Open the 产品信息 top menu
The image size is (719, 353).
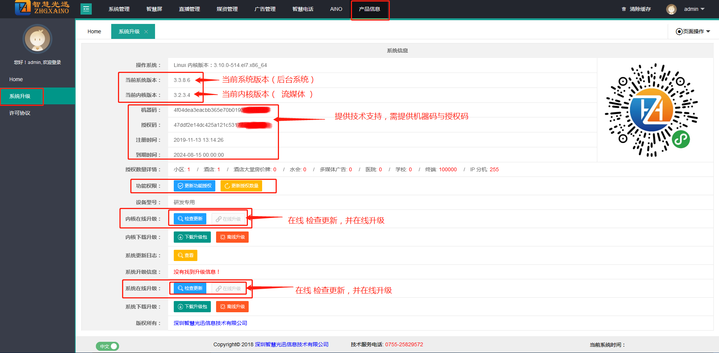coord(369,9)
